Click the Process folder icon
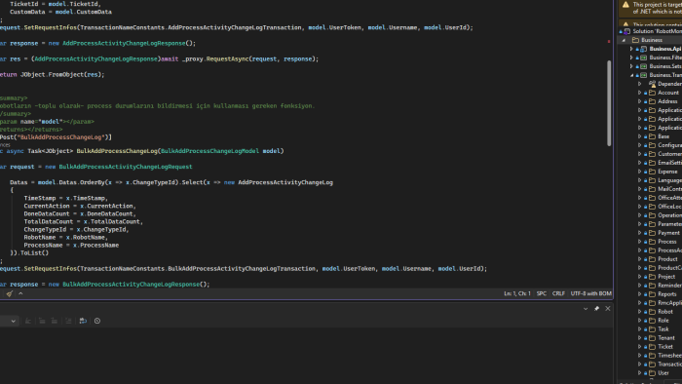This screenshot has width=682, height=384. pyautogui.click(x=652, y=242)
